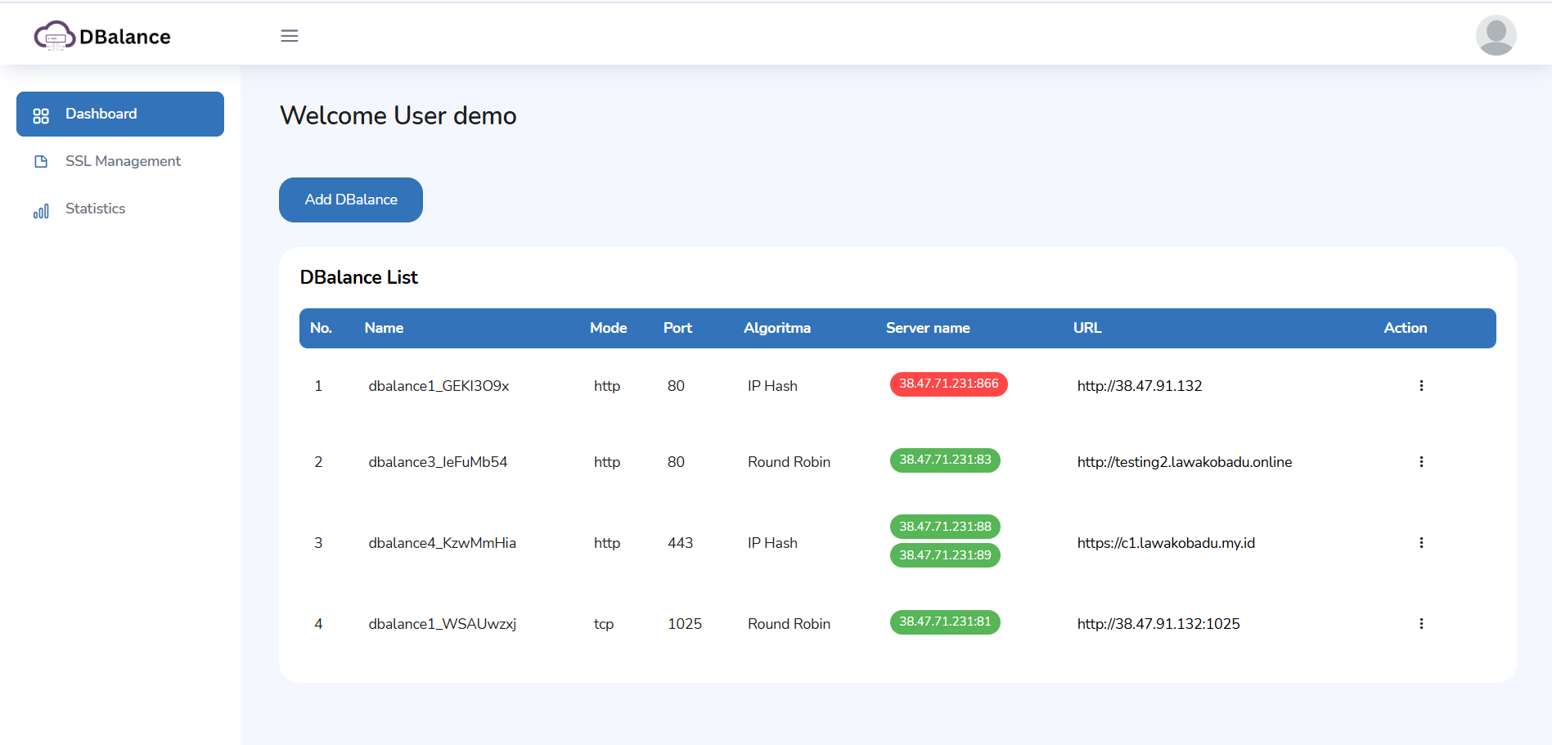This screenshot has width=1552, height=745.
Task: Open action menu for dbalance3_leFuMb54 row
Action: (x=1421, y=462)
